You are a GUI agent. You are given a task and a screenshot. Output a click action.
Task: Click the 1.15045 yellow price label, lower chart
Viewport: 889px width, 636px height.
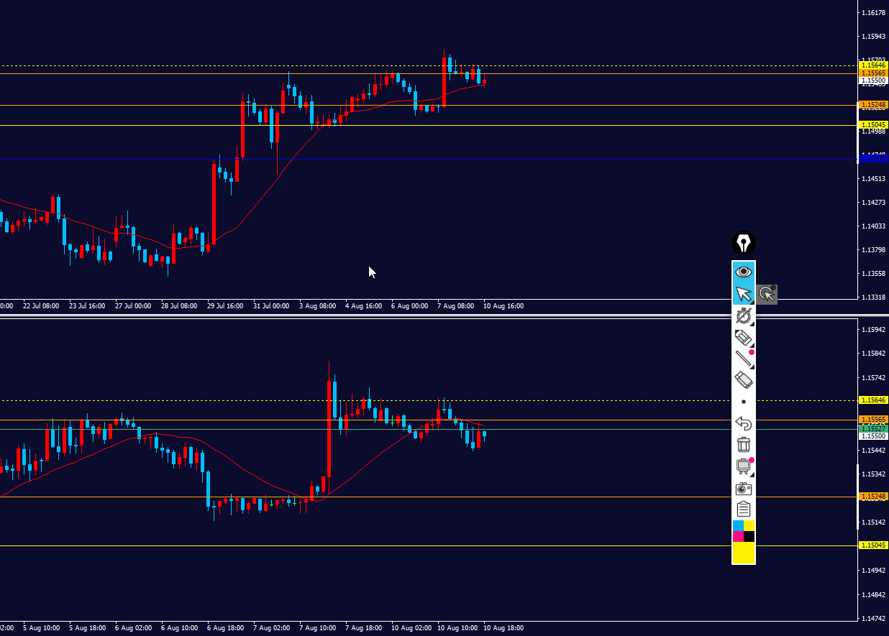(873, 545)
